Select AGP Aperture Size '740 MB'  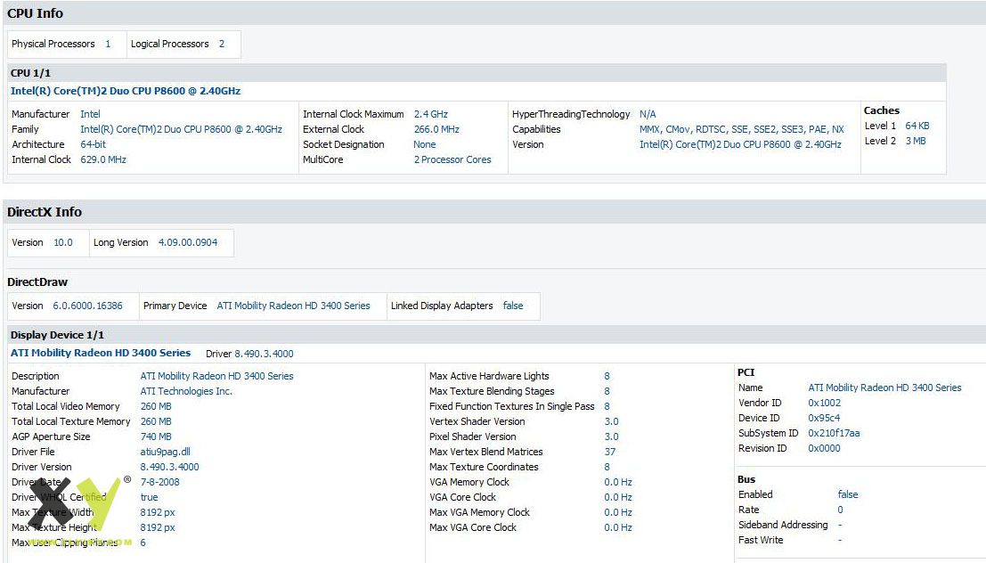point(155,437)
